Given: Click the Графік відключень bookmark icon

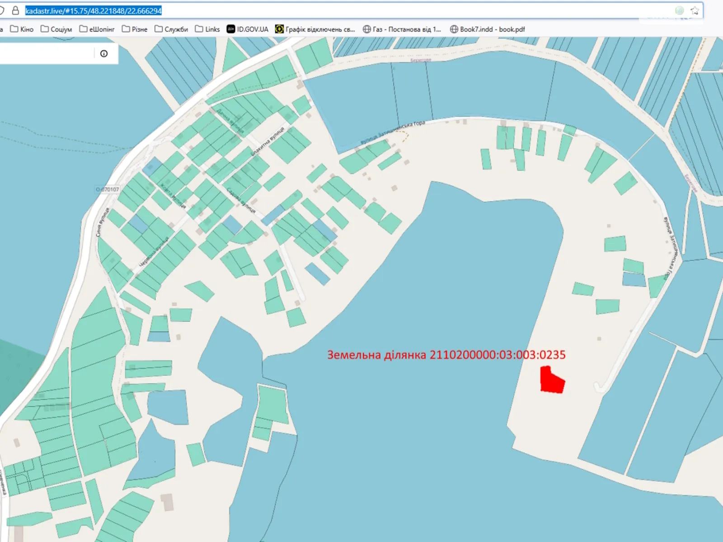Looking at the screenshot, I should pos(279,29).
